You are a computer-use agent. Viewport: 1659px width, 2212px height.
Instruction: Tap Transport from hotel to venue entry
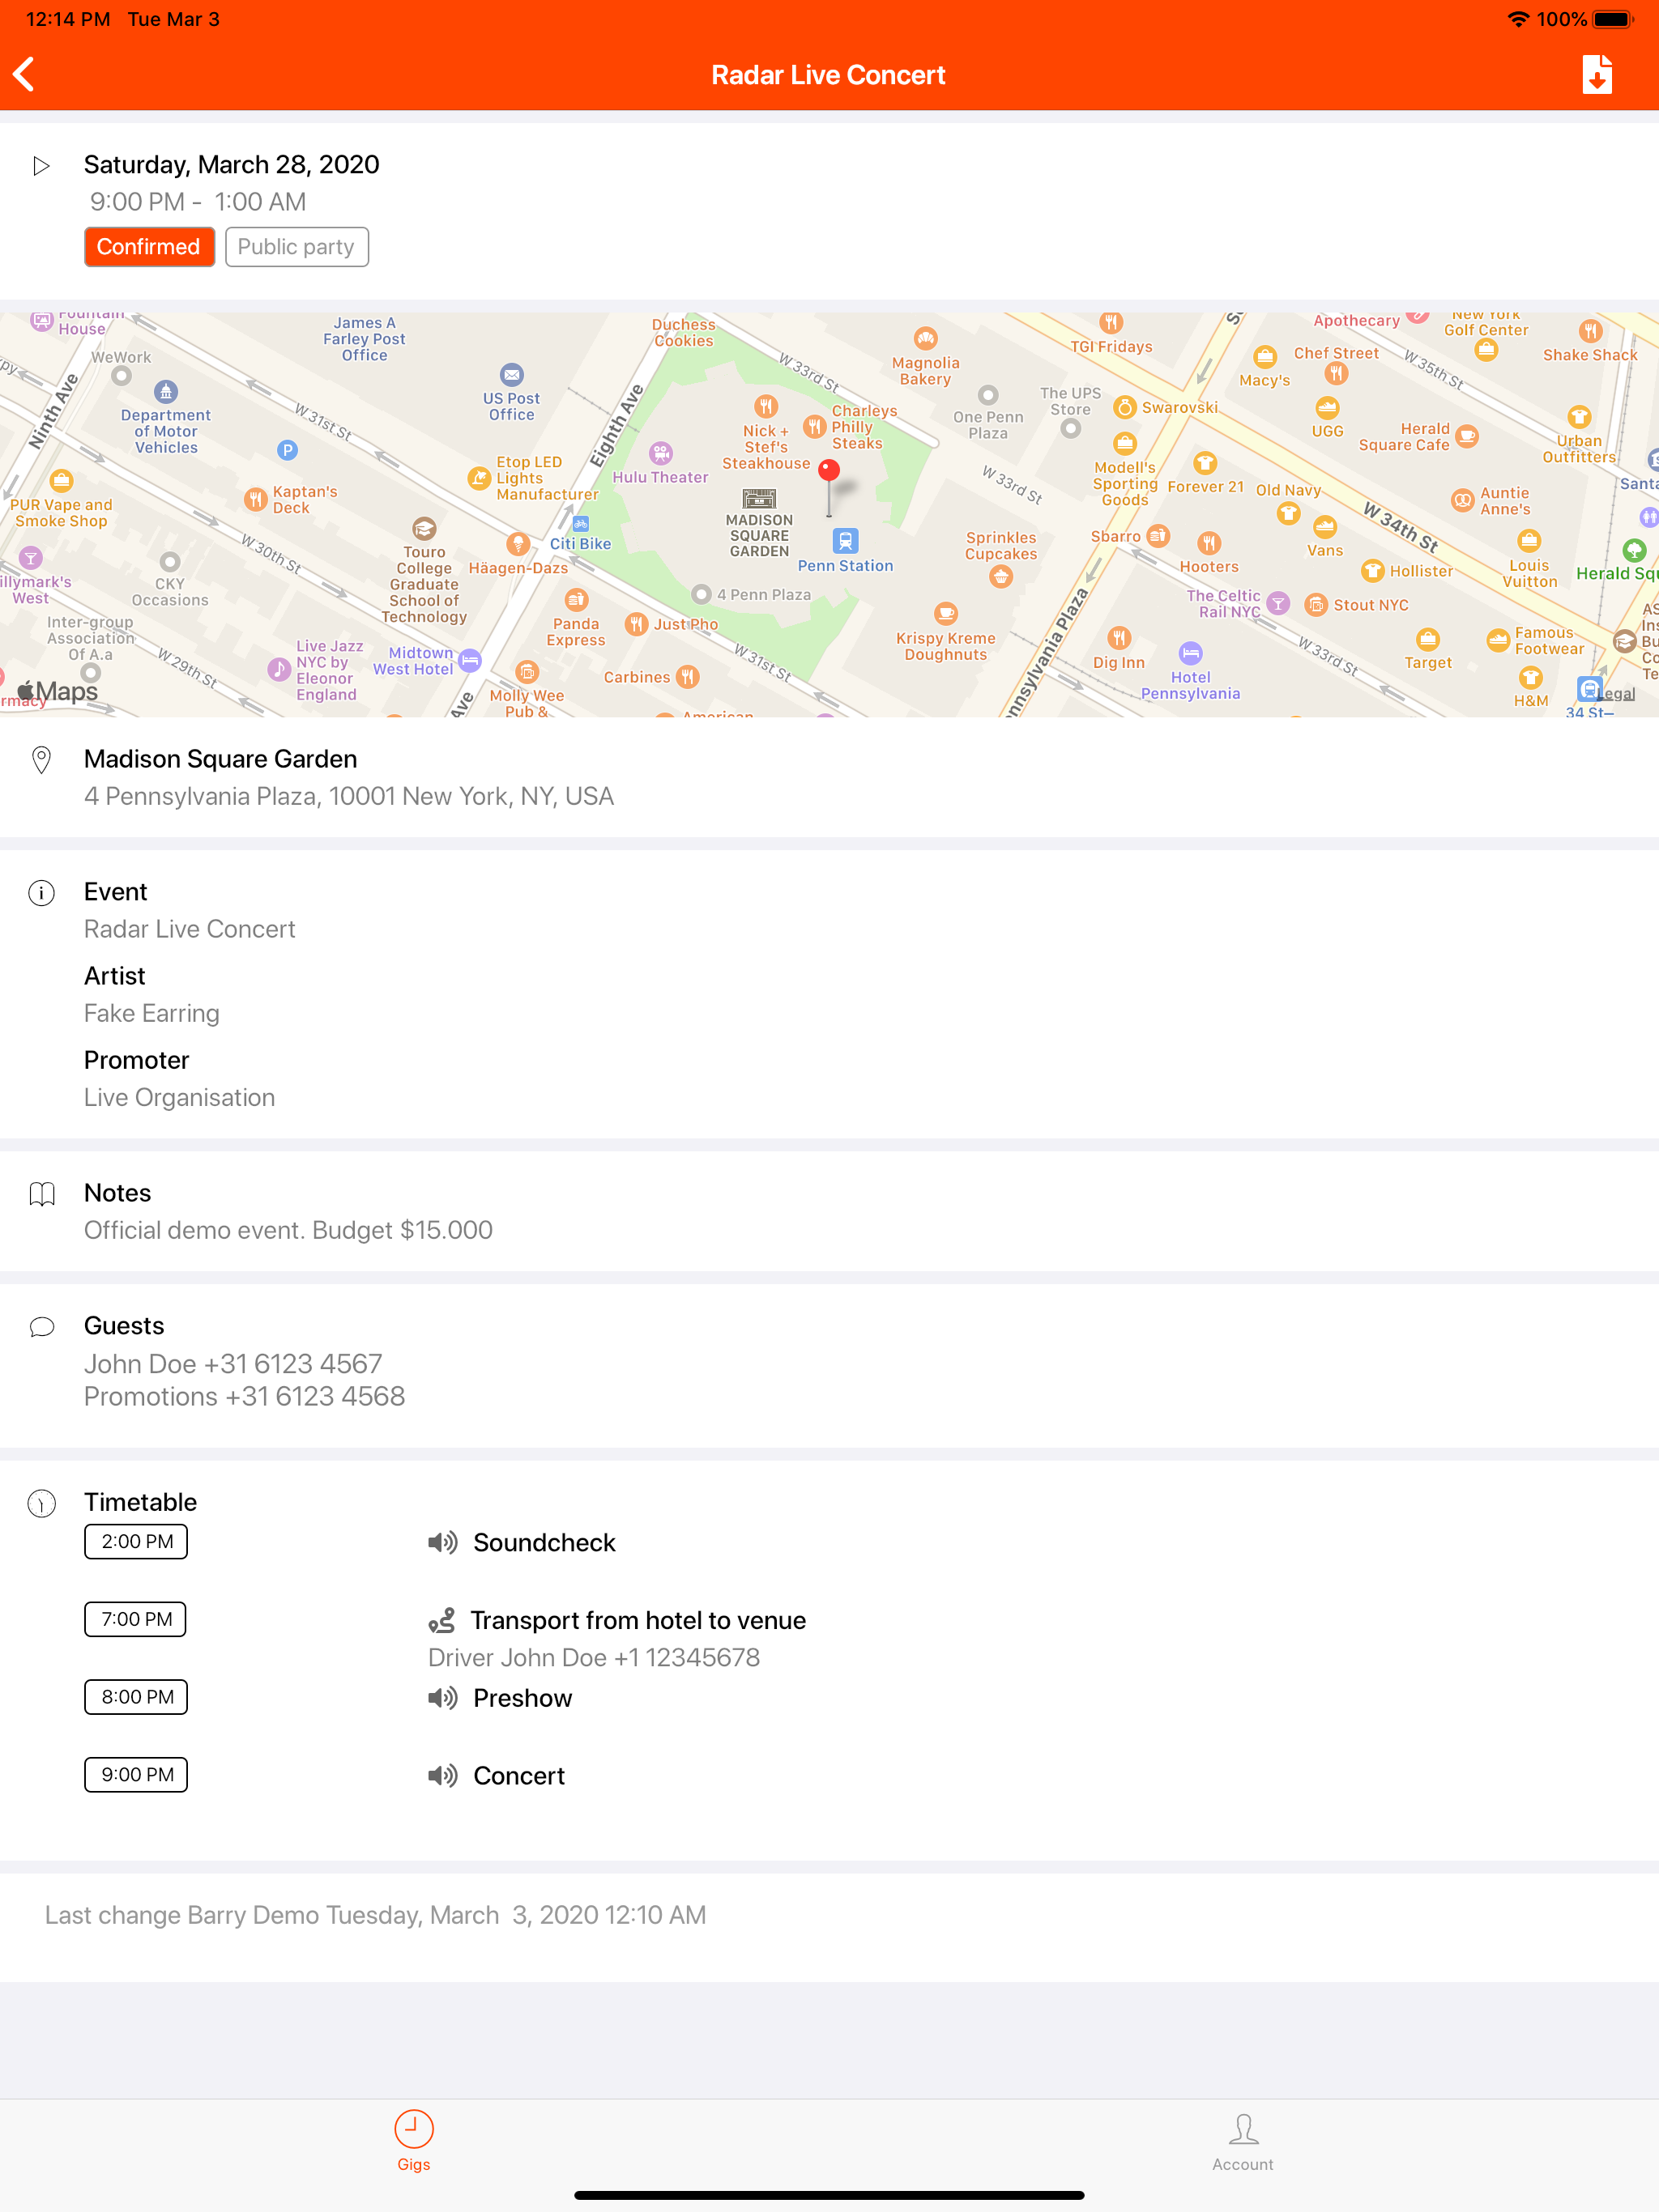(638, 1620)
